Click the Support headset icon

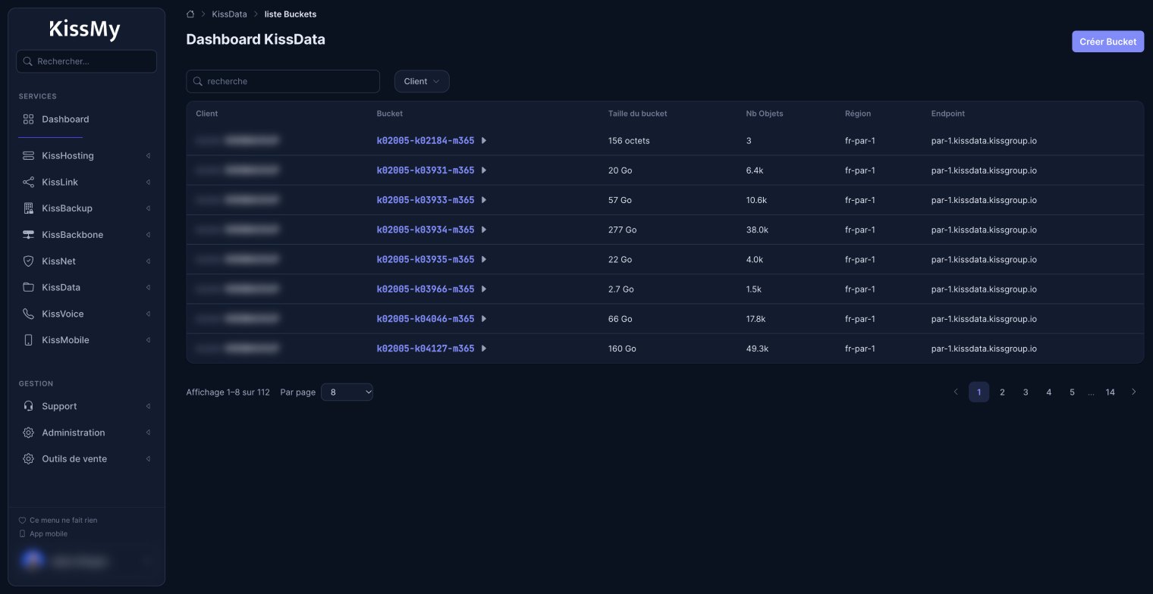point(29,406)
